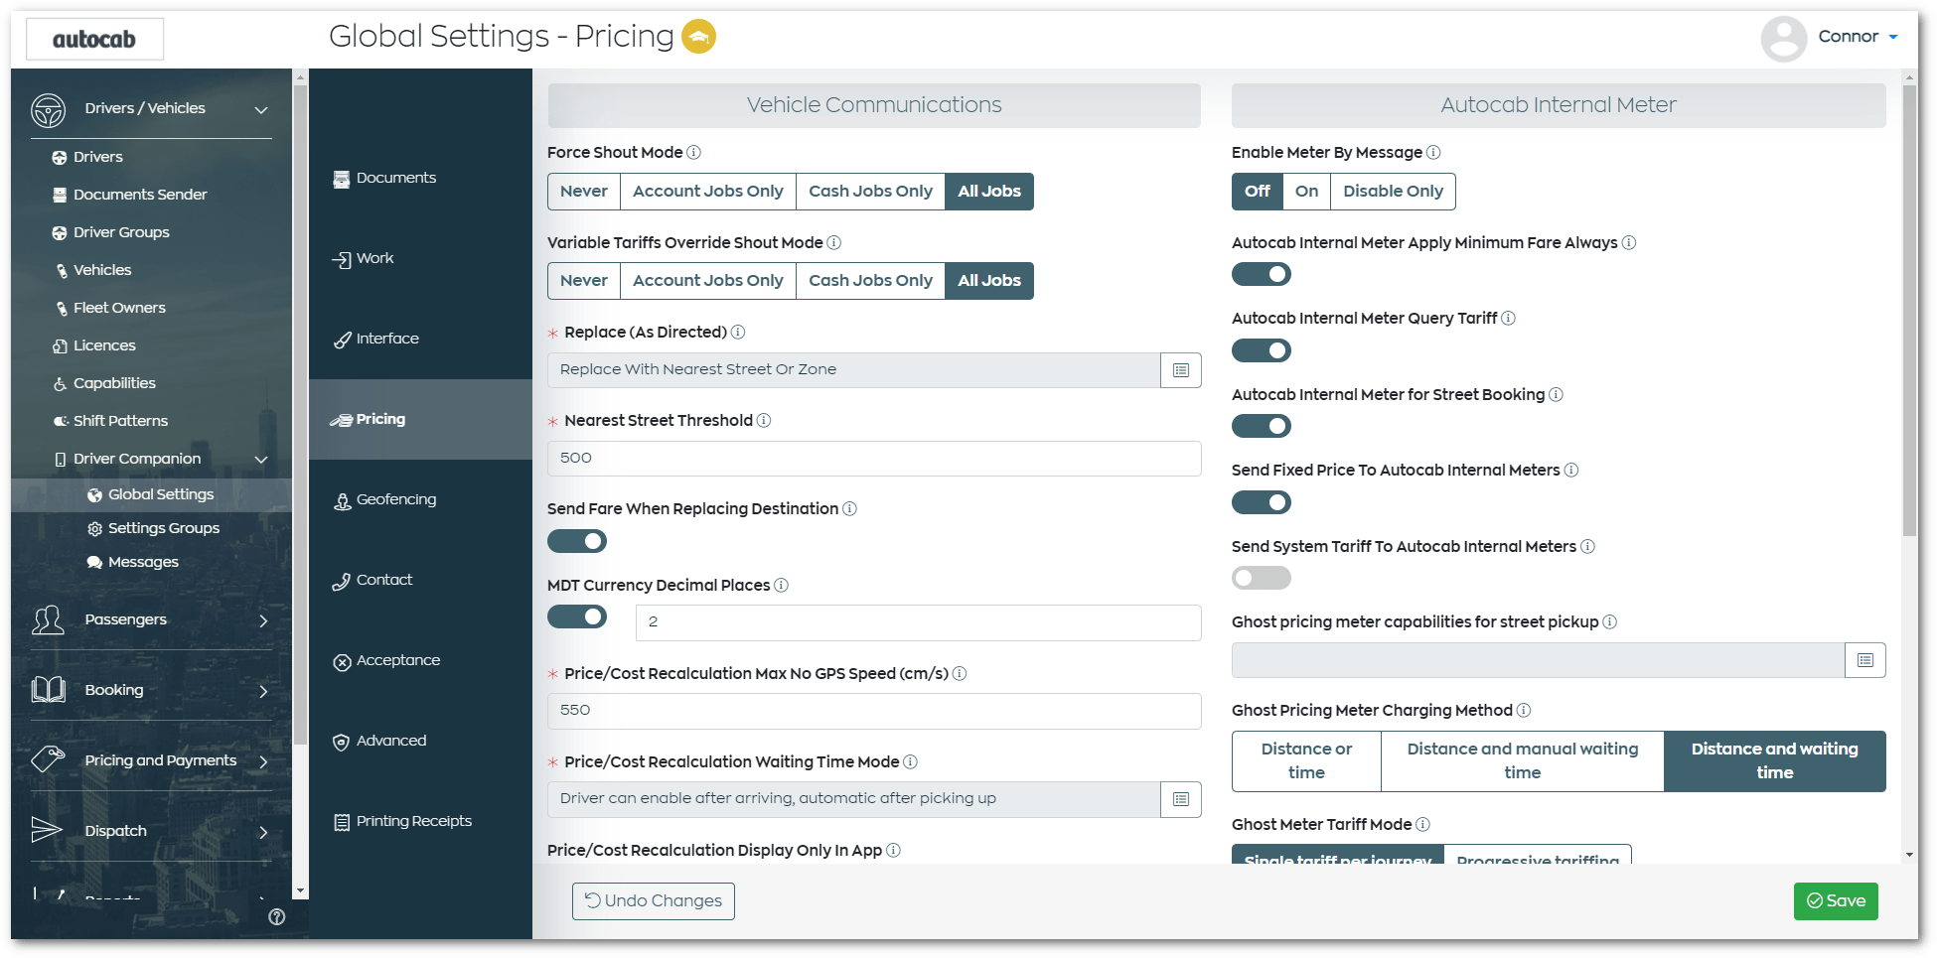
Task: Disable Autocab Internal Meter Query Tariff
Action: pos(1261,349)
